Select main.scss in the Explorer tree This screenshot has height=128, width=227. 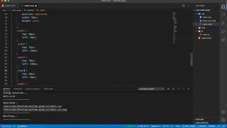(x=207, y=24)
